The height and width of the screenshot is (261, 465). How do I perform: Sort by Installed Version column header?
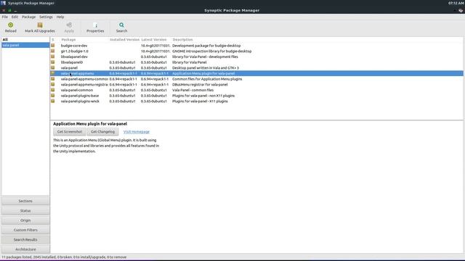pos(124,40)
